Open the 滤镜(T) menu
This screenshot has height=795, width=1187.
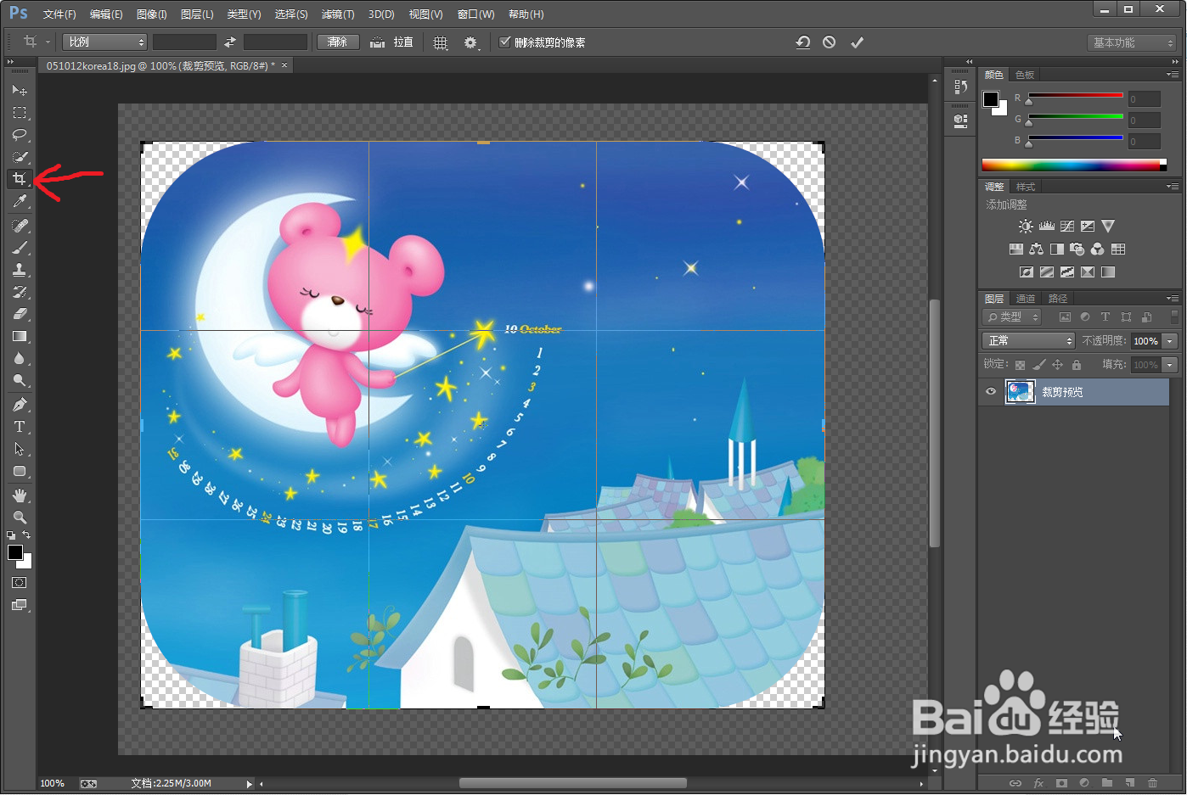coord(338,14)
